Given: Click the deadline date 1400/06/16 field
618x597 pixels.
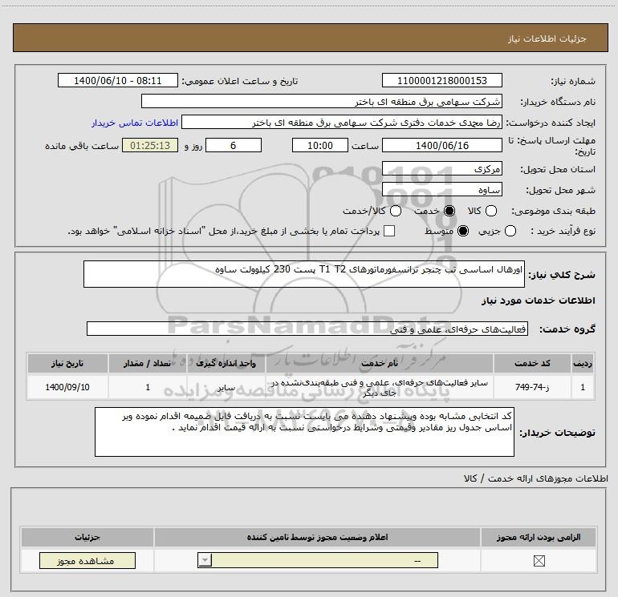Looking at the screenshot, I should pos(441,145).
